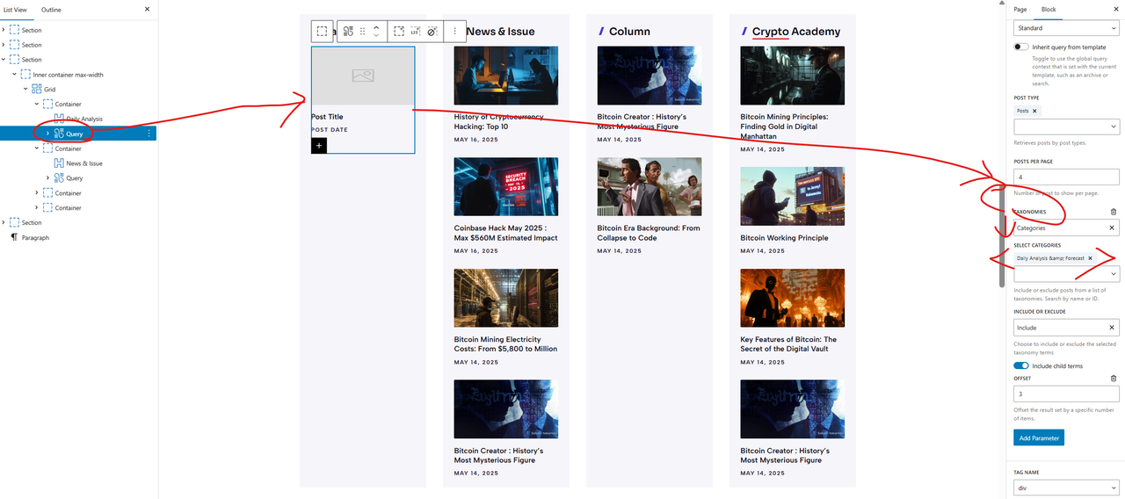Click black plus button under Post Date
The width and height of the screenshot is (1125, 499).
pyautogui.click(x=319, y=145)
